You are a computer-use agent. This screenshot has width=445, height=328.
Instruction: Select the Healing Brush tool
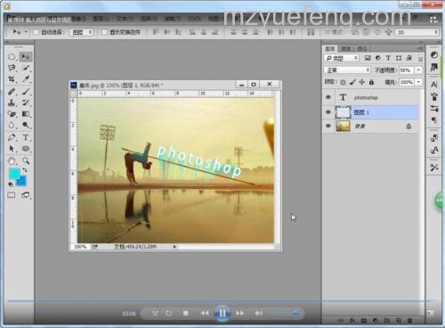[12, 92]
